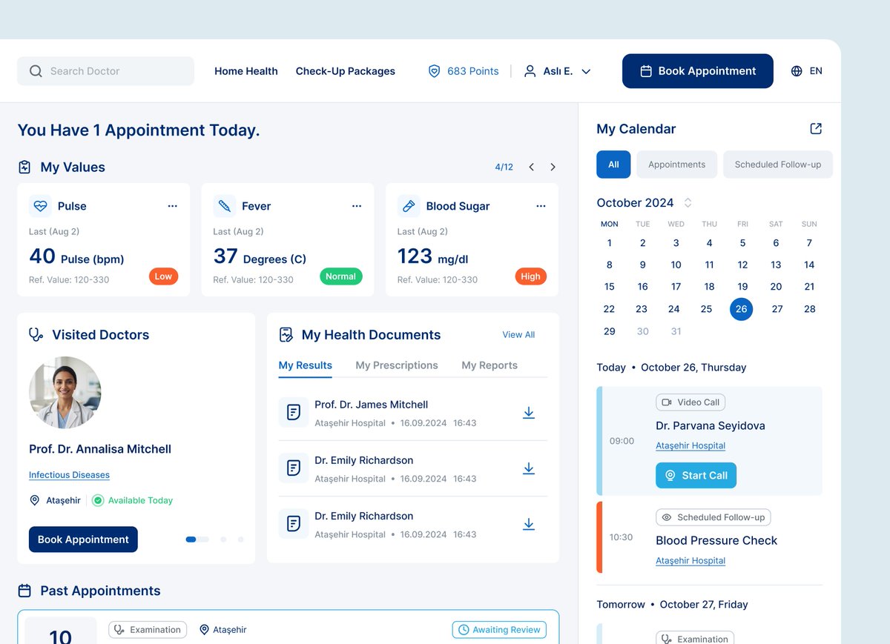Image resolution: width=890 pixels, height=644 pixels.
Task: Click the user profile icon beside Aslı E.
Action: 530,71
